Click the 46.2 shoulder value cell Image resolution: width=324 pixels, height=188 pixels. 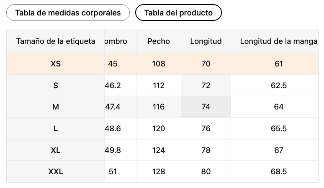[113, 86]
